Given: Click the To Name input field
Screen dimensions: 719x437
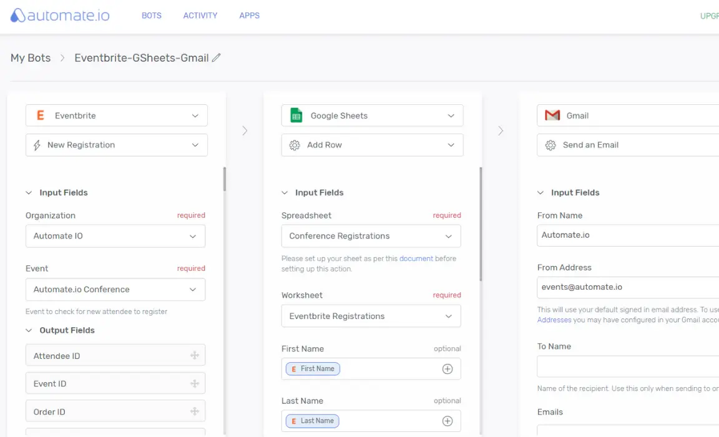Looking at the screenshot, I should (x=628, y=367).
